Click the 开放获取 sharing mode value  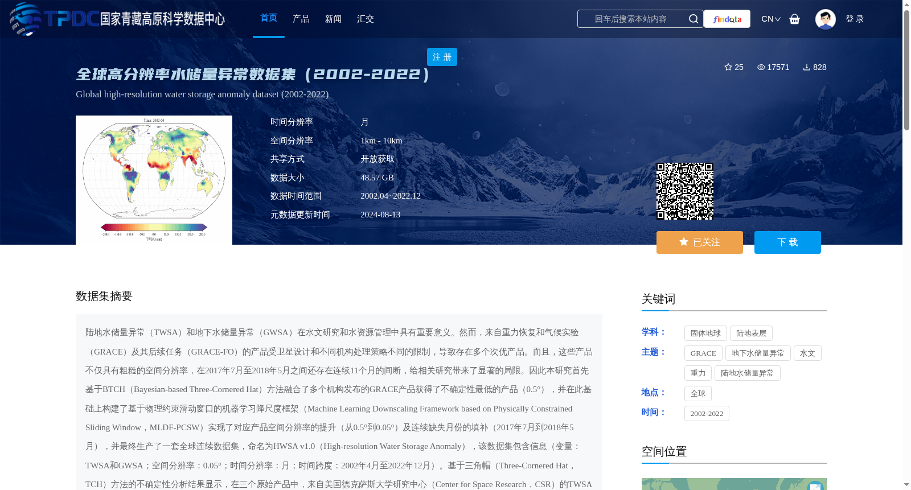(377, 159)
